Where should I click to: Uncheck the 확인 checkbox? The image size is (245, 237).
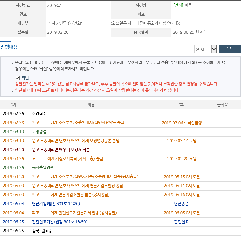coord(18,78)
